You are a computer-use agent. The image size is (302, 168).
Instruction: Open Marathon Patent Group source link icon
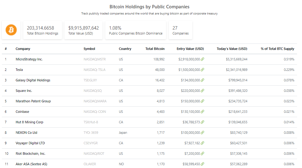click(x=203, y=101)
